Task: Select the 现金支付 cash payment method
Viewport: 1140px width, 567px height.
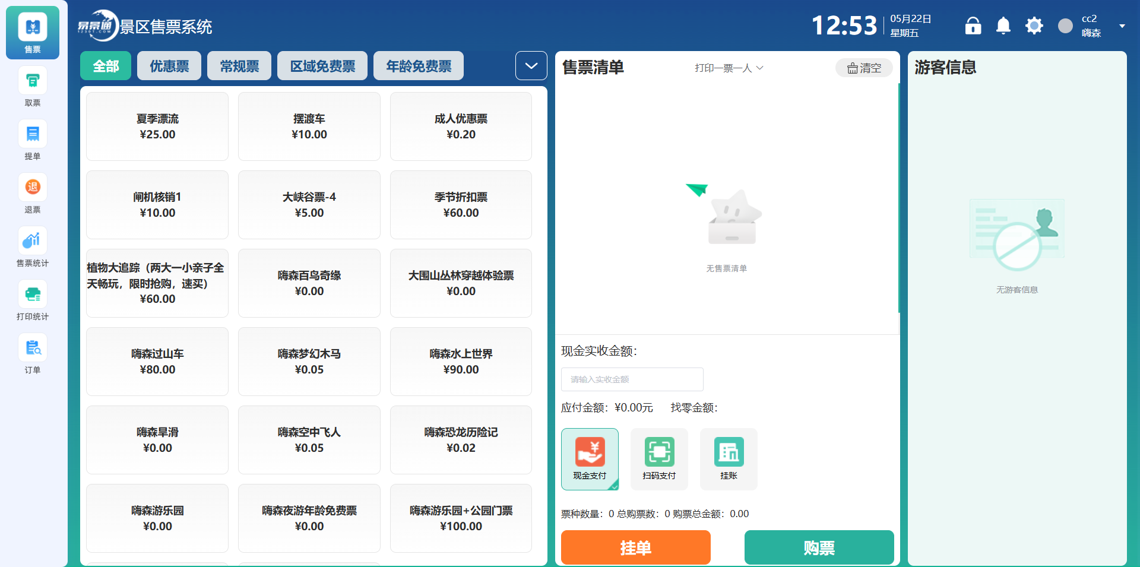Action: coord(590,459)
